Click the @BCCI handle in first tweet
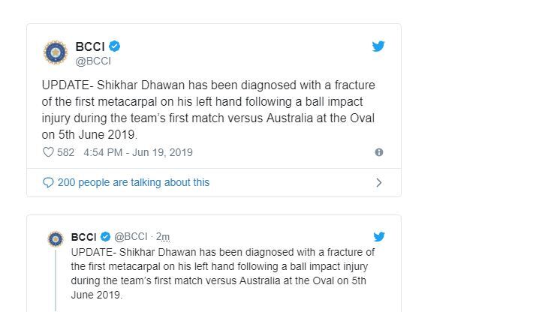 coord(93,61)
